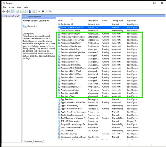Click gear icon beside AllJoyn Router Service
The height and width of the screenshot is (147, 166).
pos(59,31)
